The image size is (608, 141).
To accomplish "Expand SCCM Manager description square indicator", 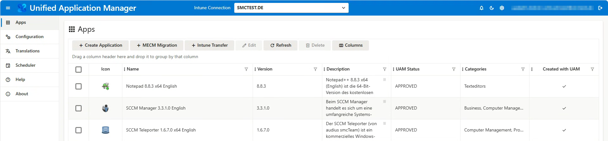I will 385,102.
